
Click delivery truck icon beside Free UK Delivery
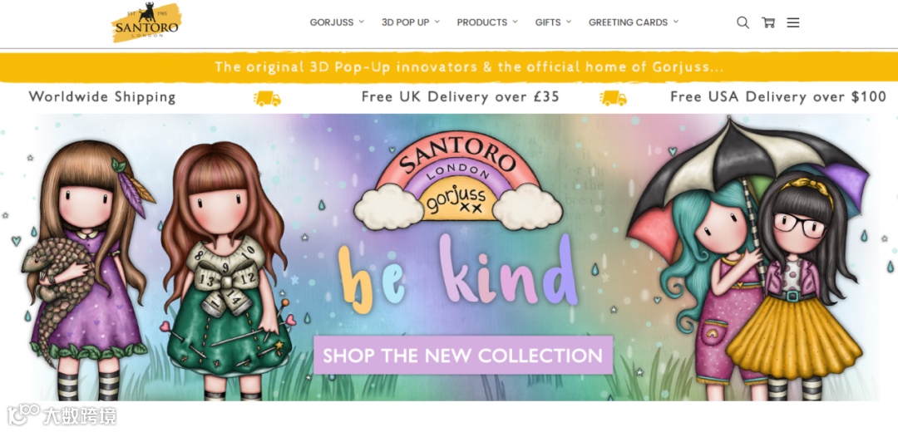pos(268,98)
